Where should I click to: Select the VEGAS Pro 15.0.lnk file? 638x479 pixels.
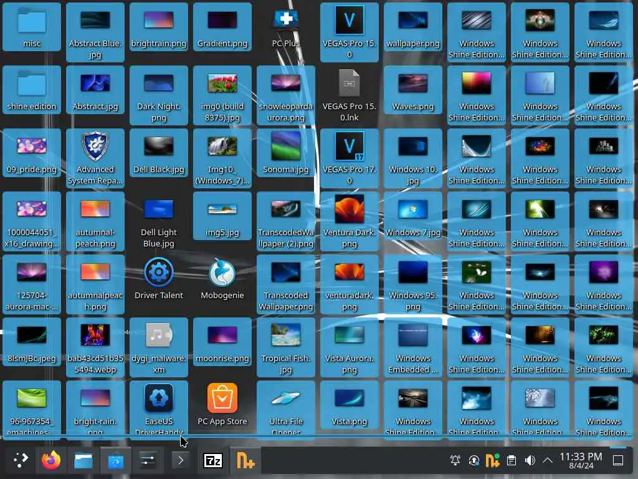tap(349, 95)
